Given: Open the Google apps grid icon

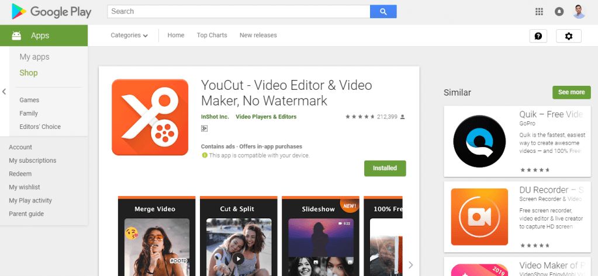Looking at the screenshot, I should pos(539,12).
